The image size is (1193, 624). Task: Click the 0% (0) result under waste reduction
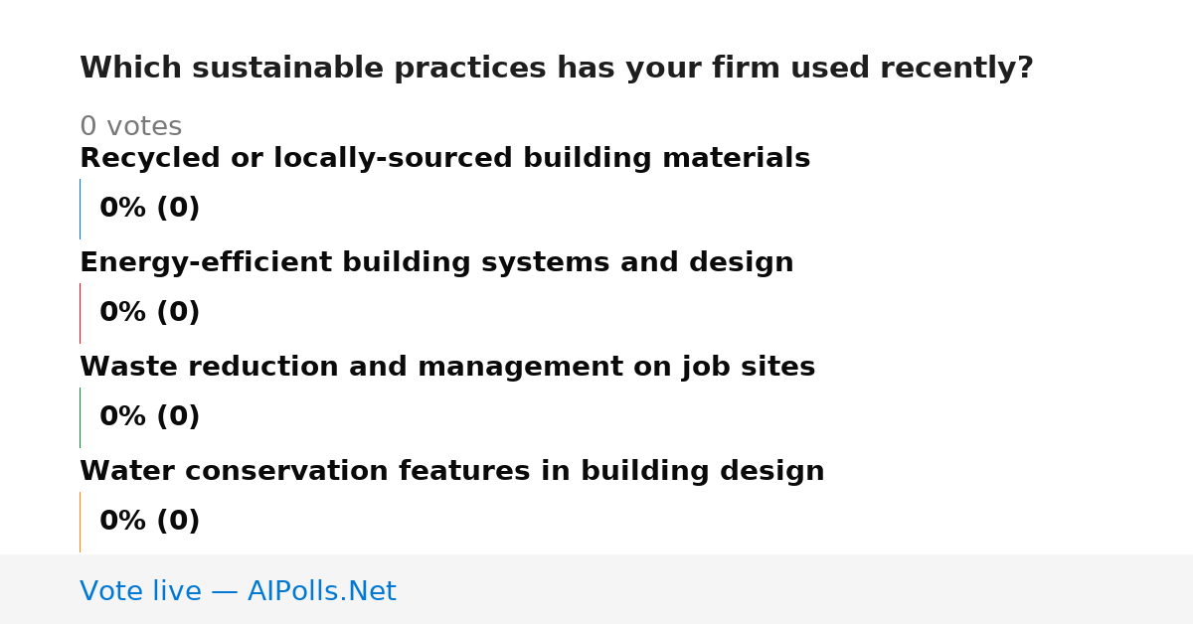150,417
